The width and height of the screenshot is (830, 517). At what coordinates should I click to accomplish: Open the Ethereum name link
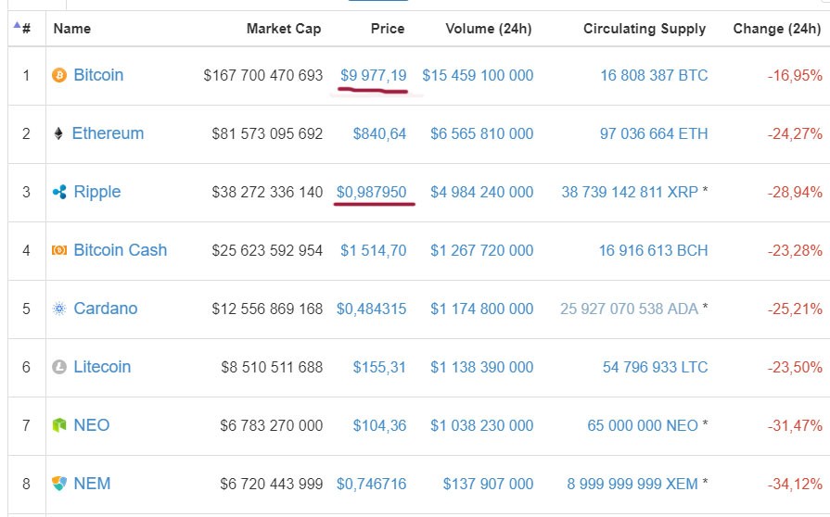point(108,133)
